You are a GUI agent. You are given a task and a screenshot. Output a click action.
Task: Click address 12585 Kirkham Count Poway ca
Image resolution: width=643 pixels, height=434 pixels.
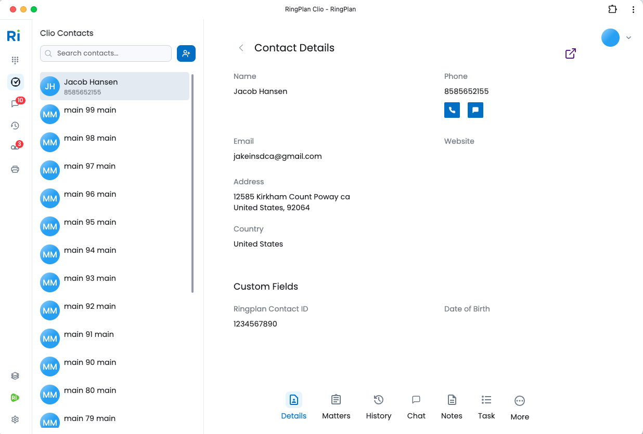(292, 197)
